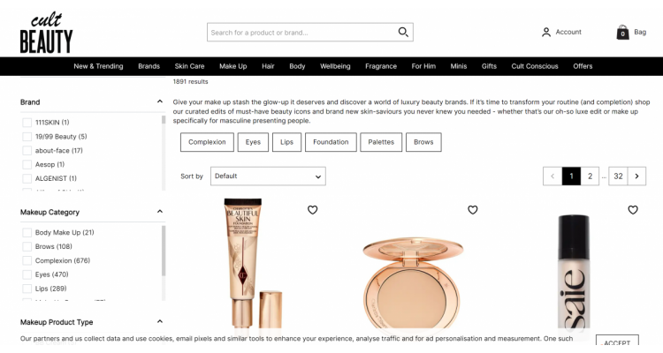Open the Make Up menu
The height and width of the screenshot is (353, 663).
233,66
